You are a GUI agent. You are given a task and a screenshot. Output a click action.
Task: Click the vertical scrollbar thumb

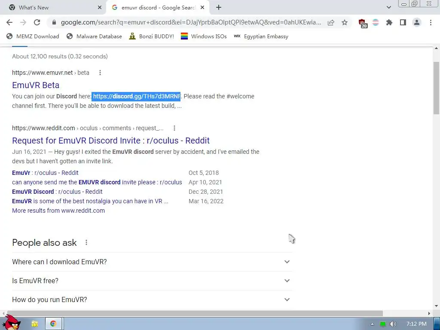tap(436, 88)
